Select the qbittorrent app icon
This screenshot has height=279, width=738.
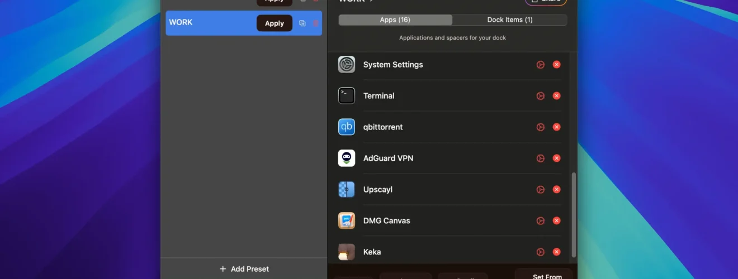(347, 127)
